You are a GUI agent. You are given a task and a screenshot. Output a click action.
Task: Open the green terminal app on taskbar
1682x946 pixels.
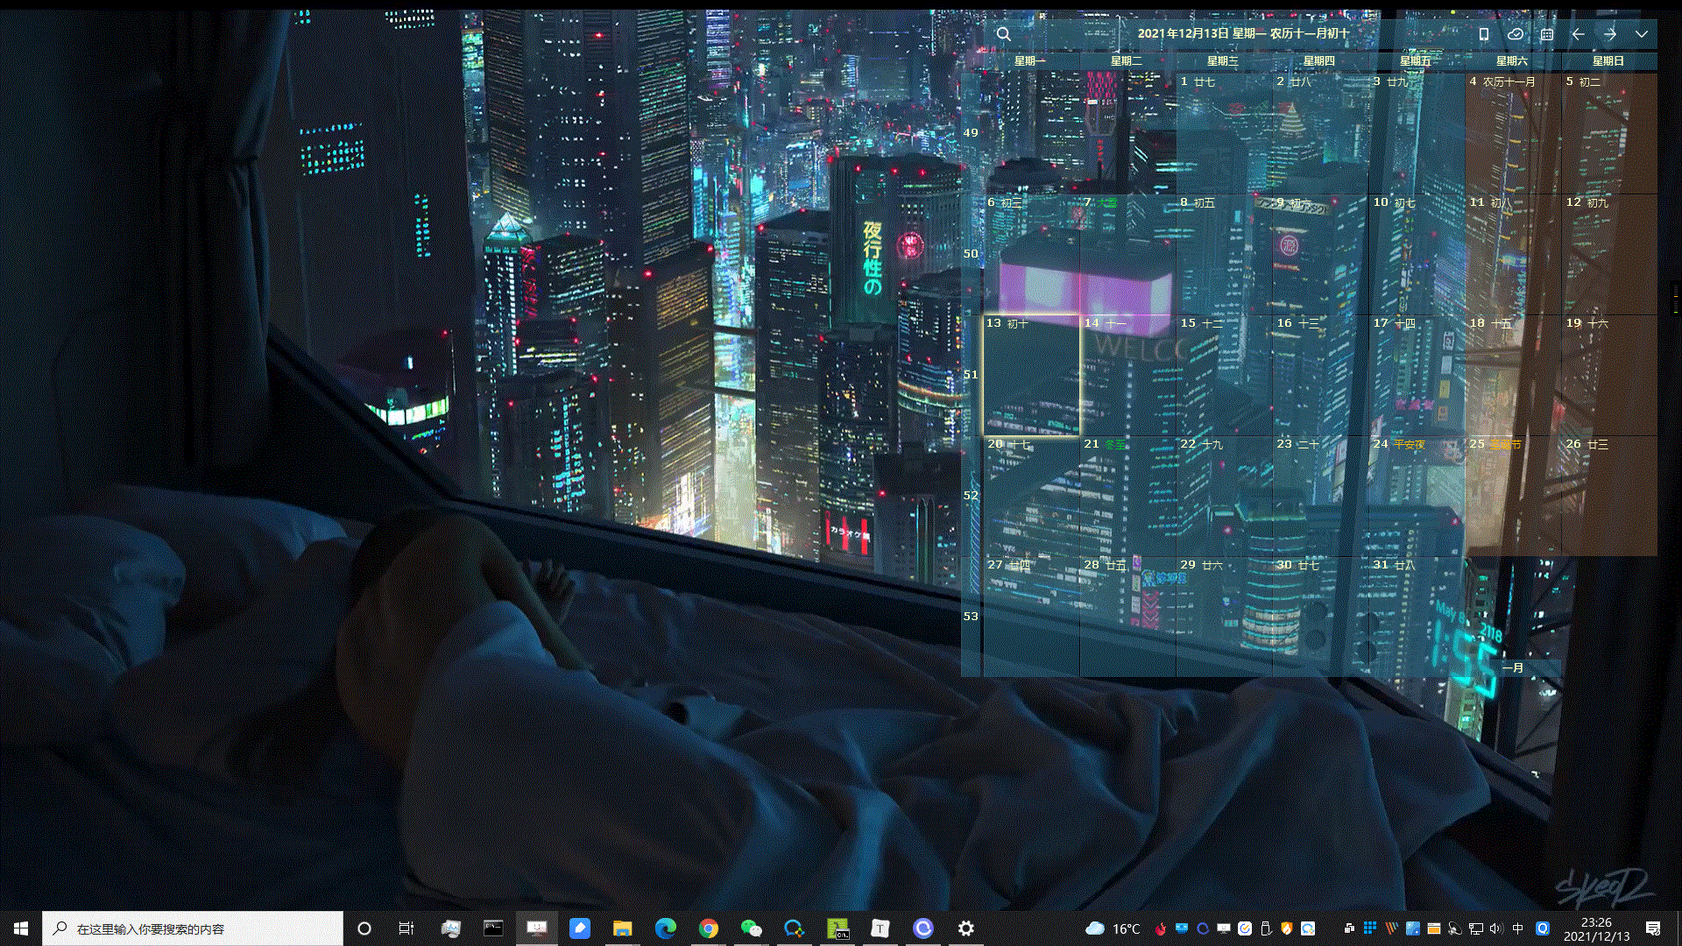click(837, 928)
